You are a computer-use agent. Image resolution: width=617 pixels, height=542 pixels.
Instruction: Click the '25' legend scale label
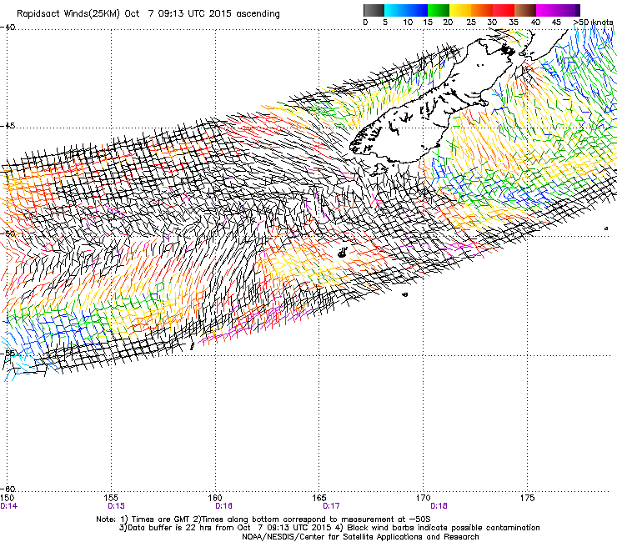pos(471,23)
